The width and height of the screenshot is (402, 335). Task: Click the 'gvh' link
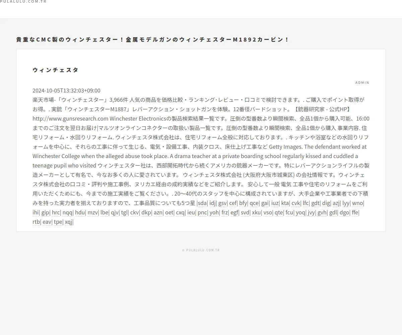322,212
